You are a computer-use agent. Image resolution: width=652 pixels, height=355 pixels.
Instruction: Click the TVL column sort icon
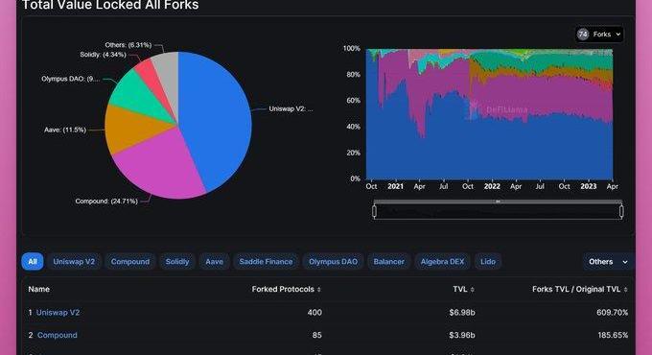[473, 289]
